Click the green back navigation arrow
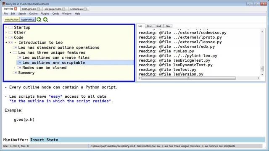The image size is (269, 151). coord(39,20)
